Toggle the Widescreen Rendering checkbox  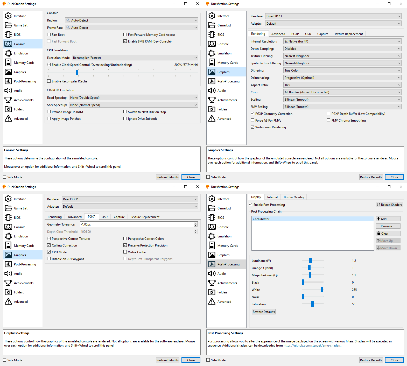click(252, 127)
